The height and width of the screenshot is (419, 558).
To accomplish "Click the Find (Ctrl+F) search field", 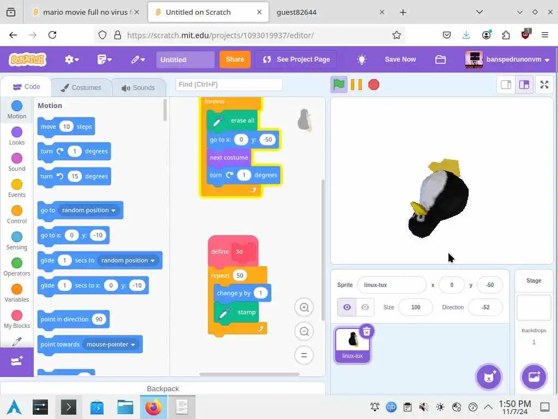I will (x=228, y=85).
